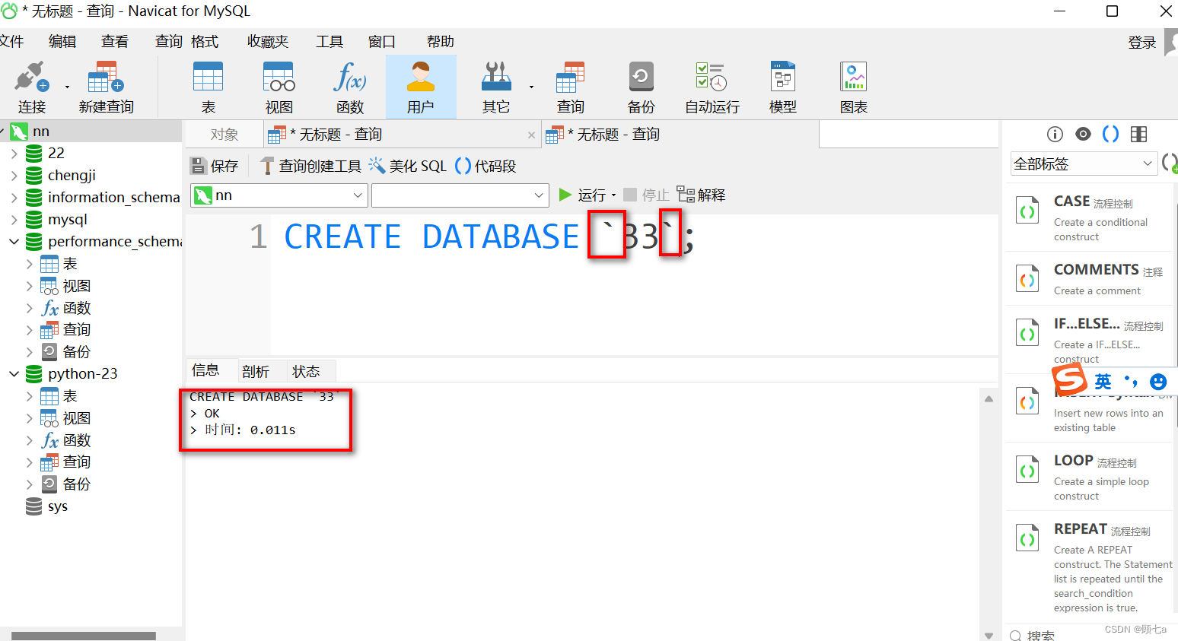
Task: Collapse the python-23 database node
Action: click(x=14, y=374)
